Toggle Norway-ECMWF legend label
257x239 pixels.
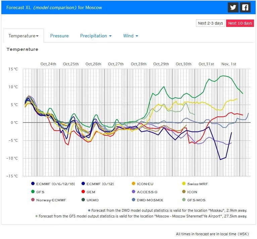(x=51, y=200)
